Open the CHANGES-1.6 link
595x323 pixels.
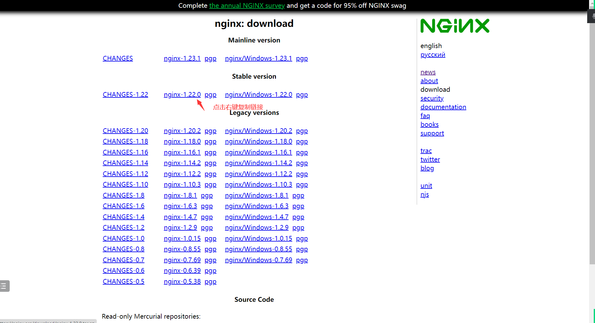pos(123,206)
